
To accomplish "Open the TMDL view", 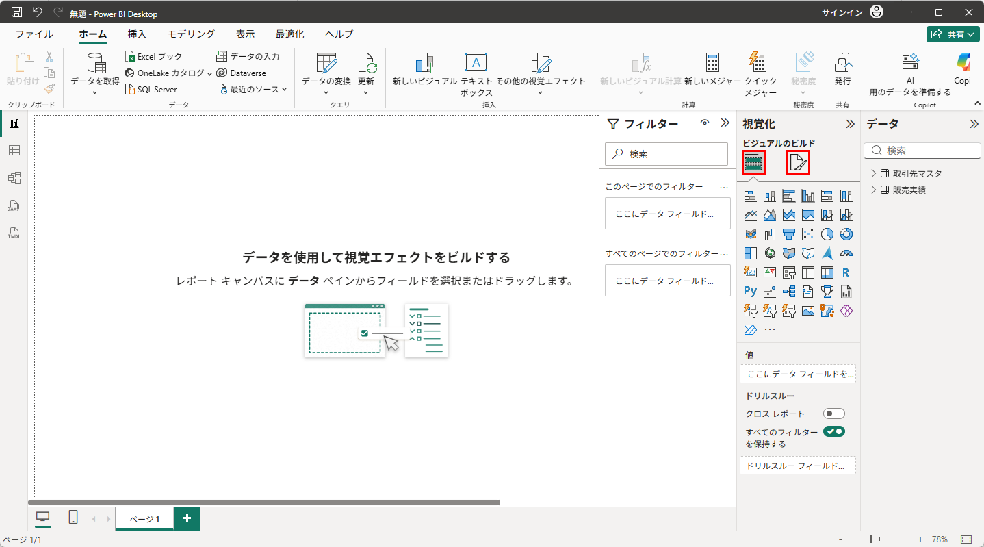I will [14, 233].
